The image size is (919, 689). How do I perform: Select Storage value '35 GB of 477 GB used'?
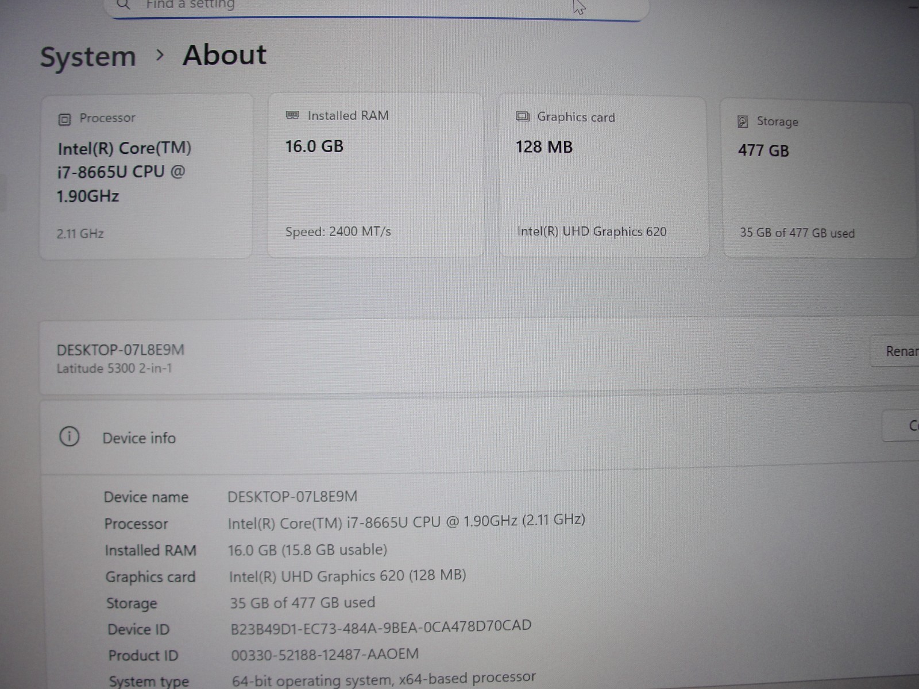pos(303,603)
